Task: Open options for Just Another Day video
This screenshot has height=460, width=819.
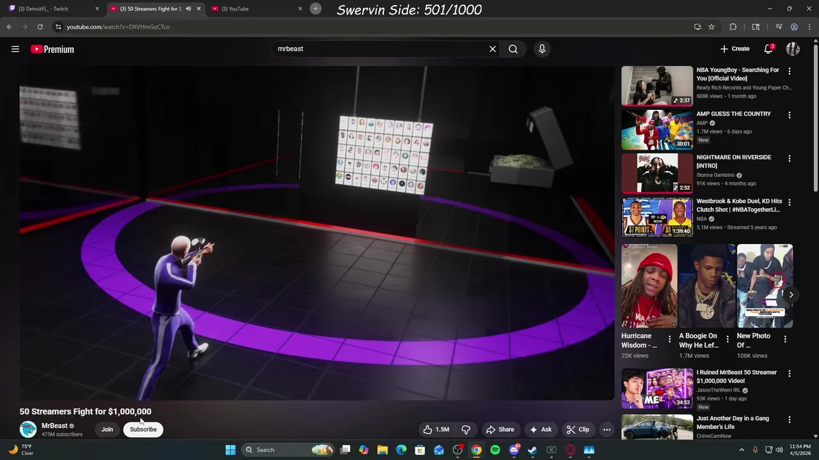Action: pyautogui.click(x=789, y=420)
